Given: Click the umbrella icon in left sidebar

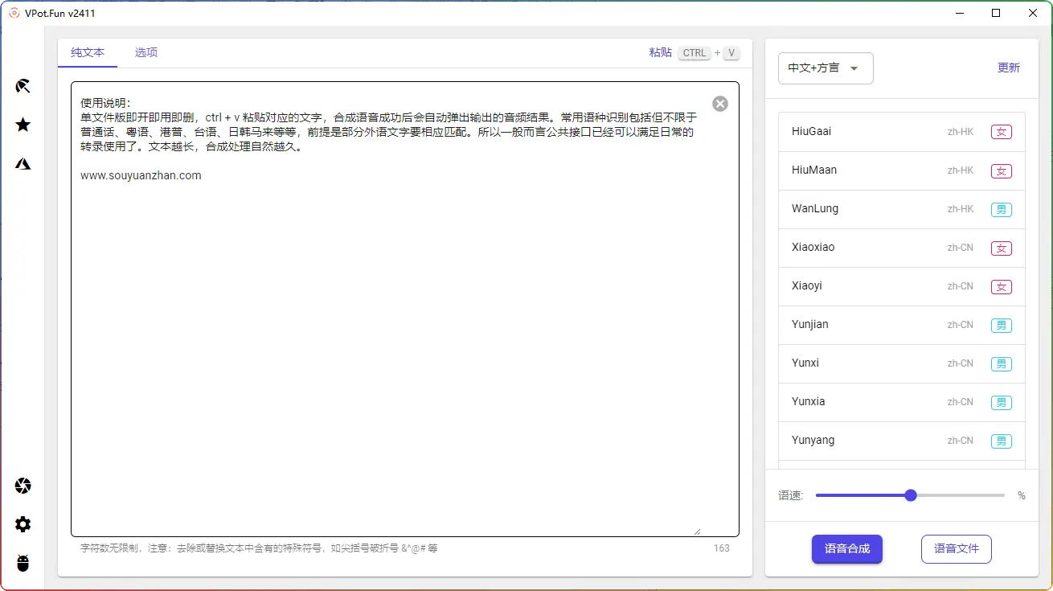Looking at the screenshot, I should (23, 86).
